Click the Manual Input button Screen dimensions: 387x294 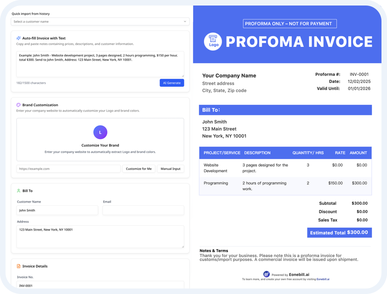tap(170, 169)
